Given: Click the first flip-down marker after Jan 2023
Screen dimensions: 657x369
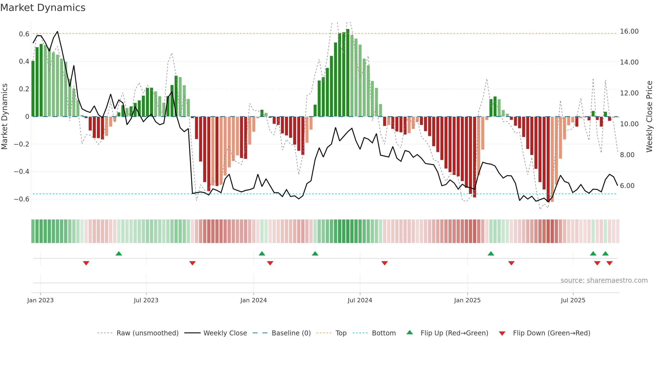Looking at the screenshot, I should pos(86,263).
